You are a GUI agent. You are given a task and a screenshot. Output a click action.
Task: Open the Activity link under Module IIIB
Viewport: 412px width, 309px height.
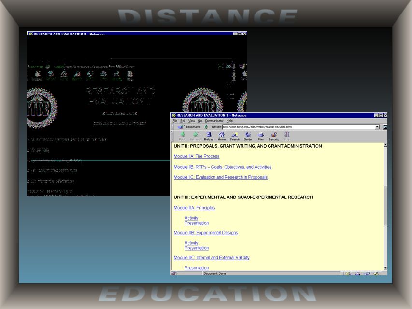191,243
